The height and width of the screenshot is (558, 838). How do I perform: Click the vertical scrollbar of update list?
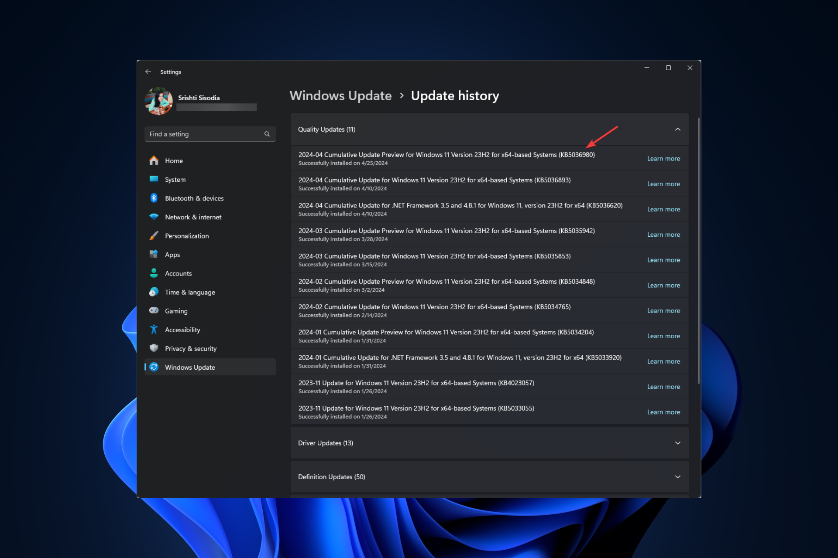point(699,251)
